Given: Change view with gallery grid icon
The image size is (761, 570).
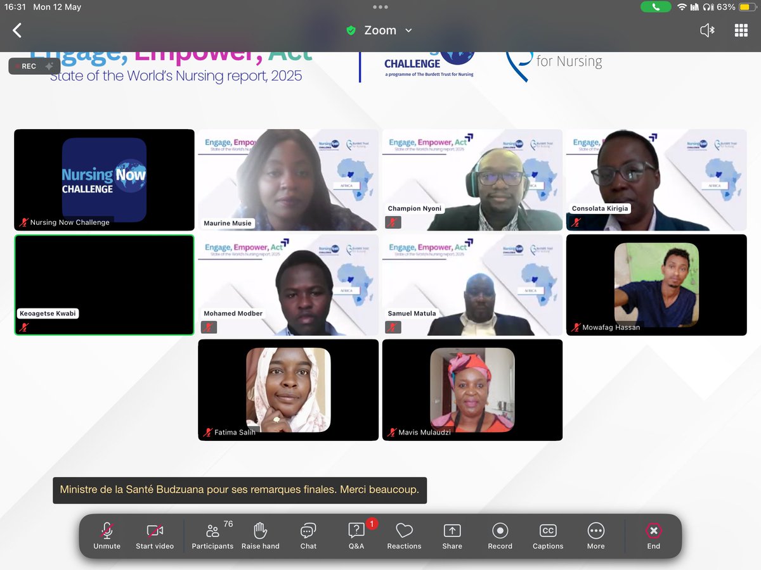Looking at the screenshot, I should pos(741,30).
